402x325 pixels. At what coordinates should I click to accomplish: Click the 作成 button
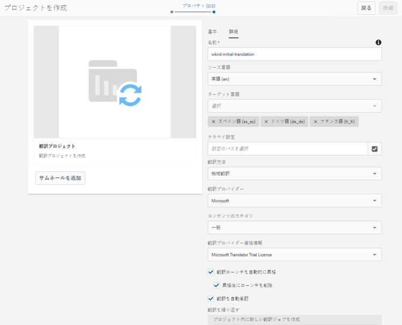coord(388,8)
